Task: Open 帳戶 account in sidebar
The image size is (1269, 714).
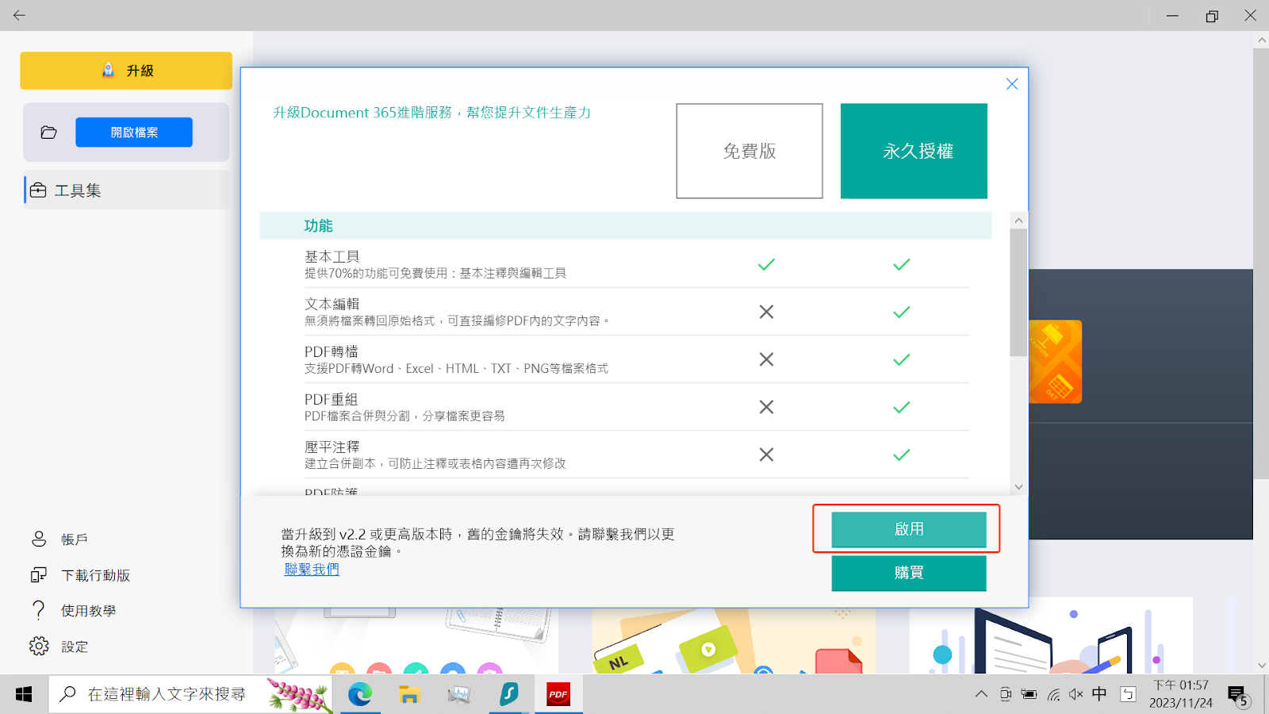Action: [75, 539]
